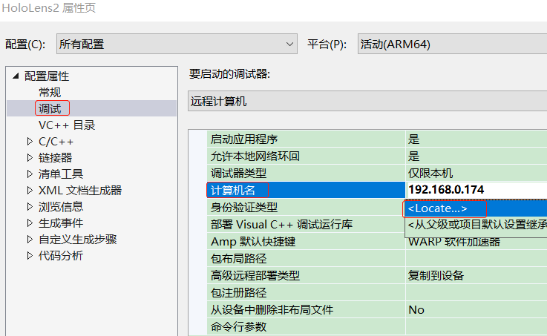Click the No value of 从设备中删除非布局文件

pyautogui.click(x=416, y=310)
